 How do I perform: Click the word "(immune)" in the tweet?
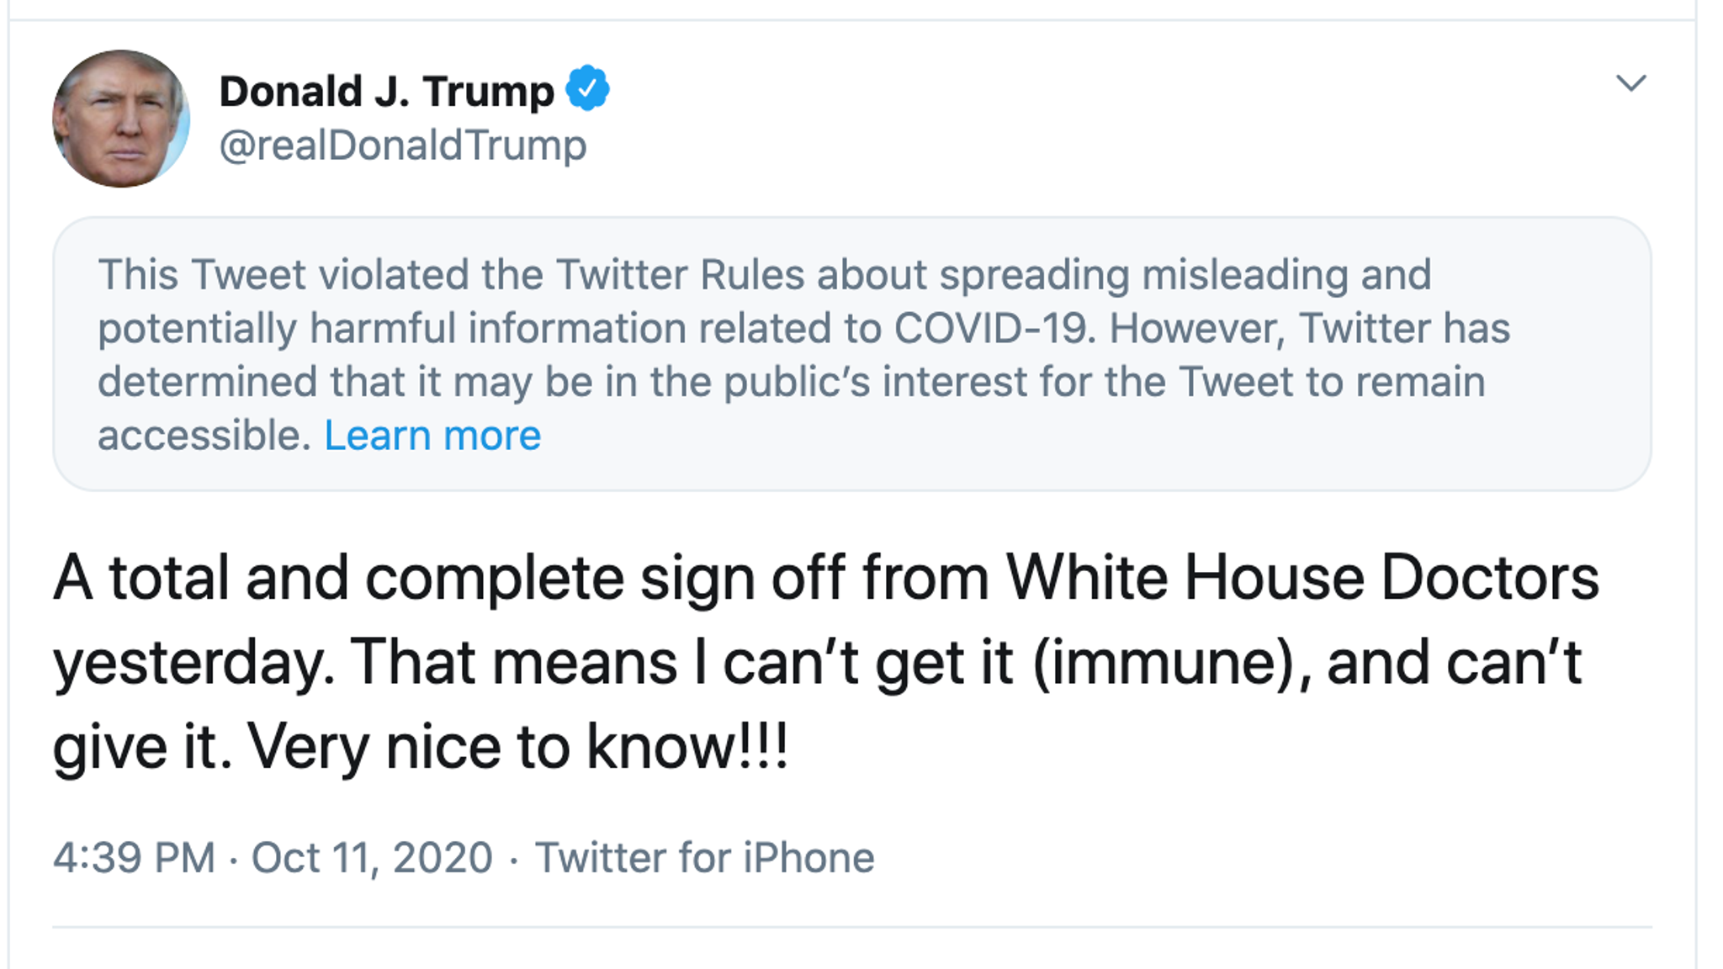tap(1164, 663)
